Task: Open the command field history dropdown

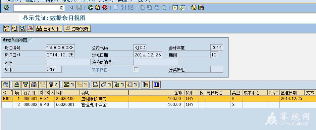Action: tap(62, 8)
